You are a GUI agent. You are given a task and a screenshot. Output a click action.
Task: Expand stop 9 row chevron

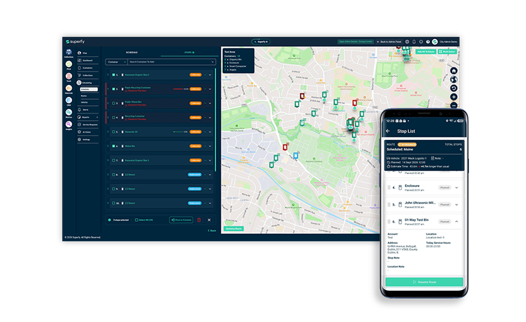click(x=210, y=189)
